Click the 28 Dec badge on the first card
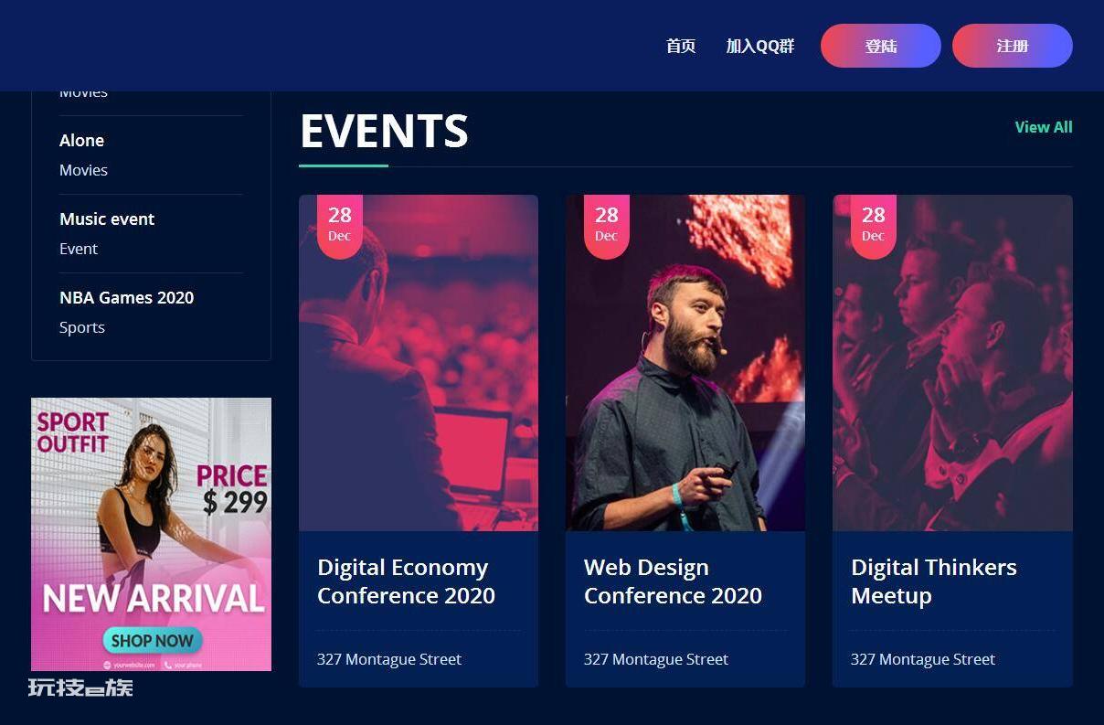The width and height of the screenshot is (1104, 725). 340,226
